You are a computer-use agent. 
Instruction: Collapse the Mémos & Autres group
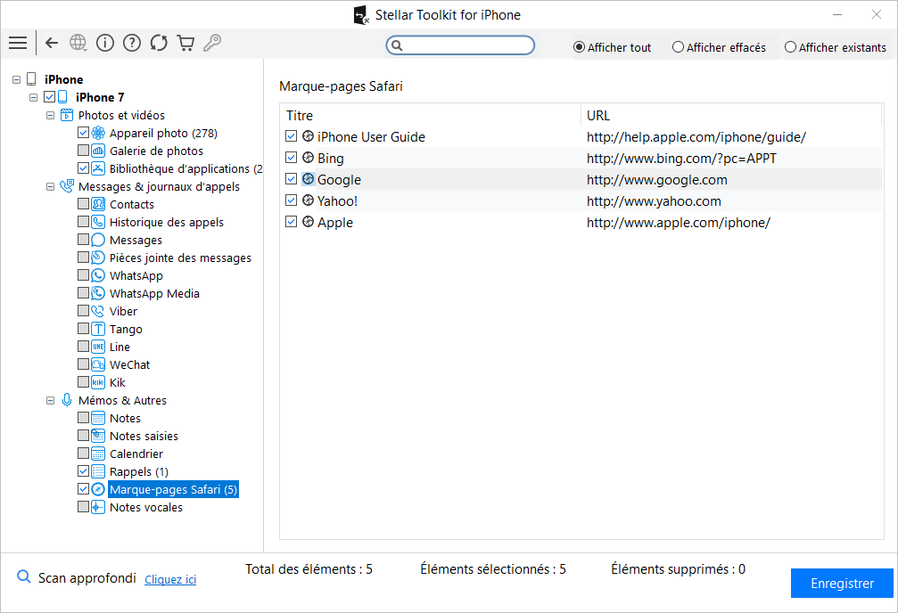51,400
